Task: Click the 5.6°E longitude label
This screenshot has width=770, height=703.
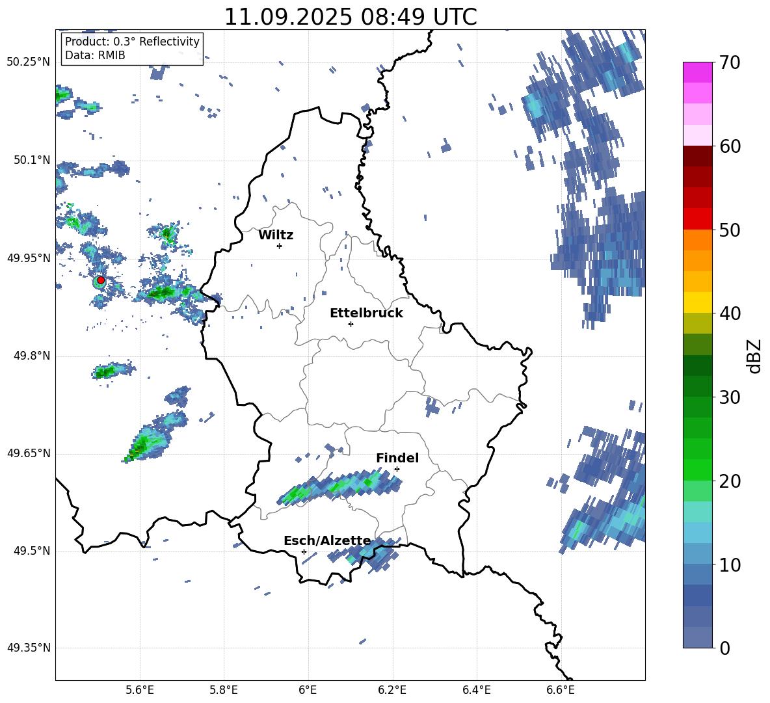Action: [140, 690]
